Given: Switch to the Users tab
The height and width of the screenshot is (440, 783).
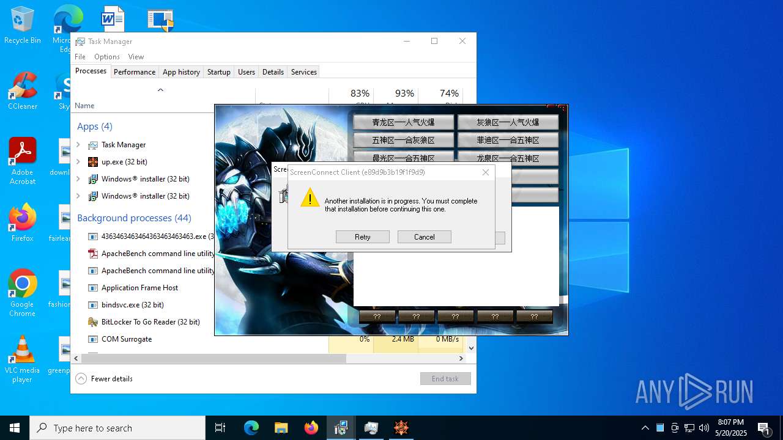Looking at the screenshot, I should [247, 72].
